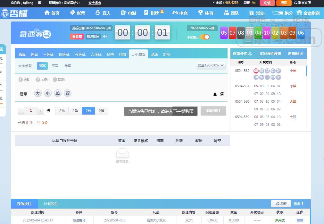Select the 大小单双 play tab
324x224 pixels.
click(138, 55)
